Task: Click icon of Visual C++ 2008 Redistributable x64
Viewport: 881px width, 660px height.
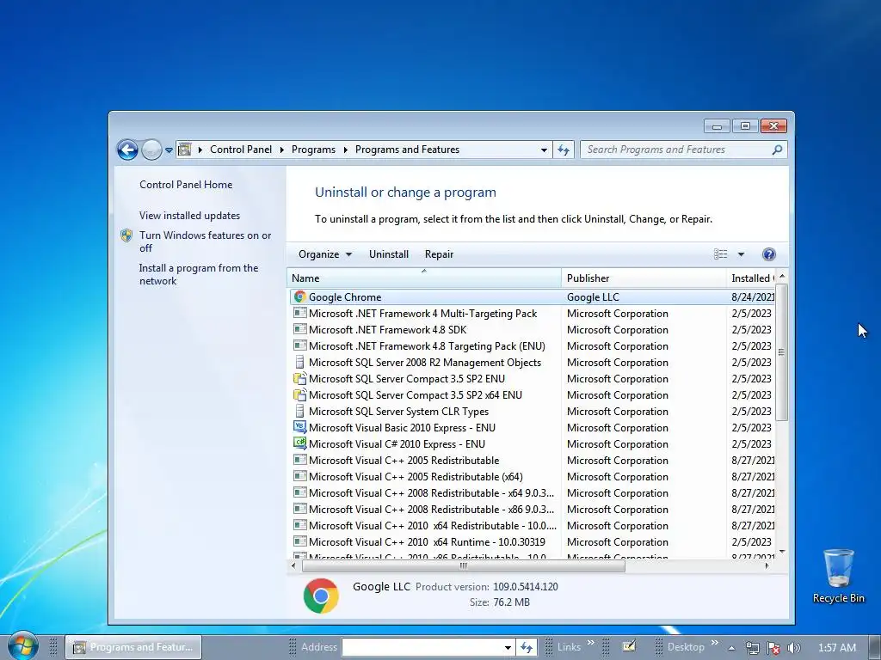Action: click(x=300, y=492)
